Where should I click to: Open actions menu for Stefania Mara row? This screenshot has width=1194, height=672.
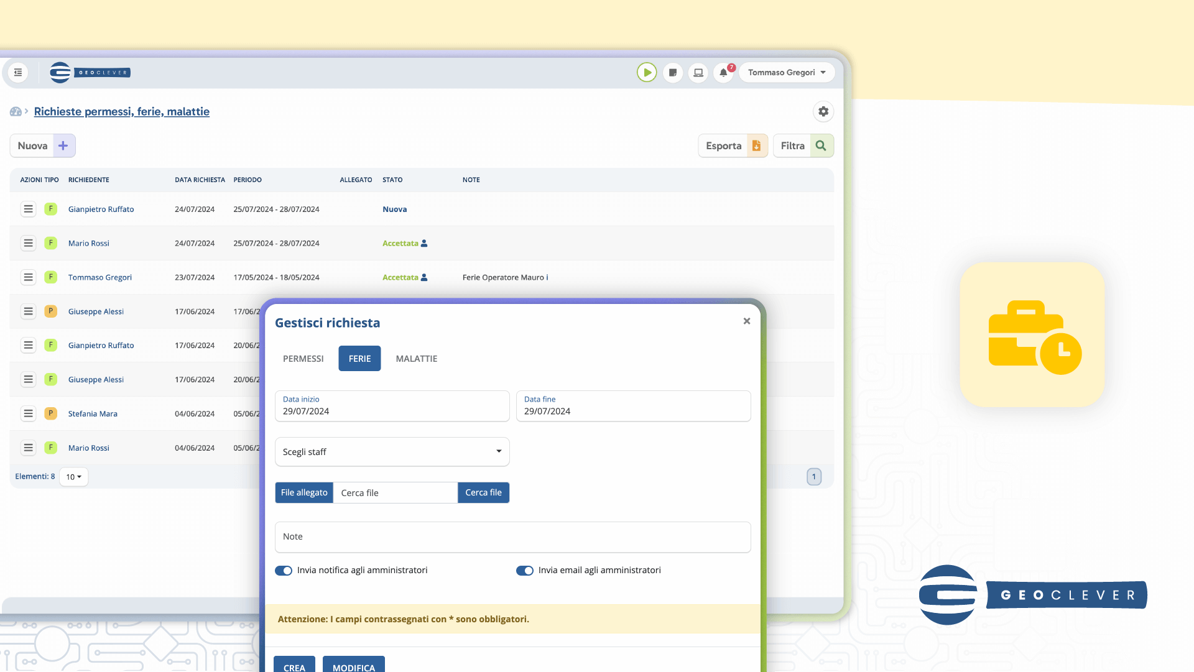(28, 414)
